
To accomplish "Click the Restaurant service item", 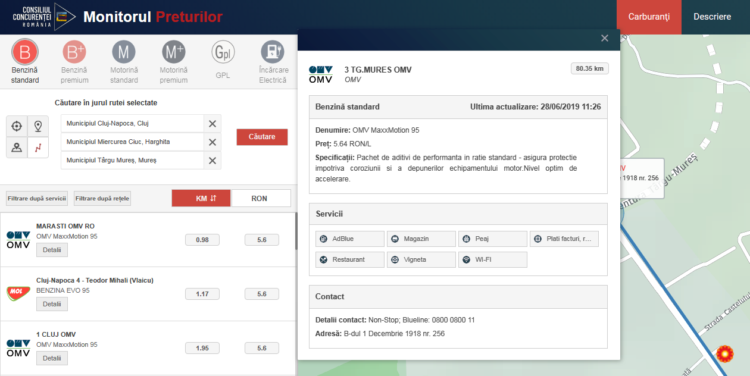I will pyautogui.click(x=350, y=259).
